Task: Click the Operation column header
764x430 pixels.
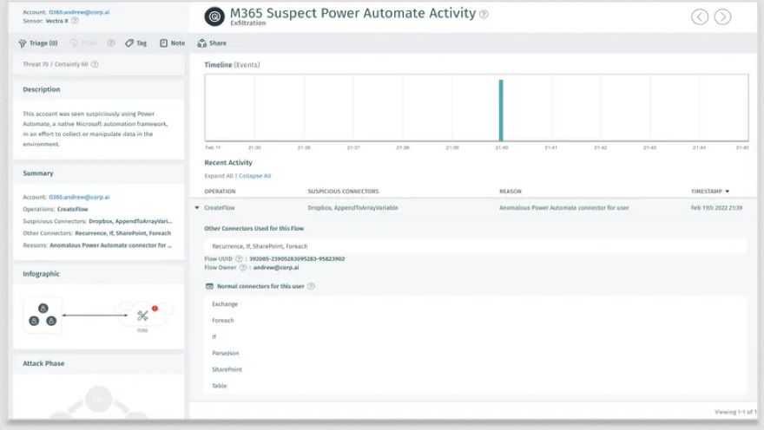Action: click(220, 192)
